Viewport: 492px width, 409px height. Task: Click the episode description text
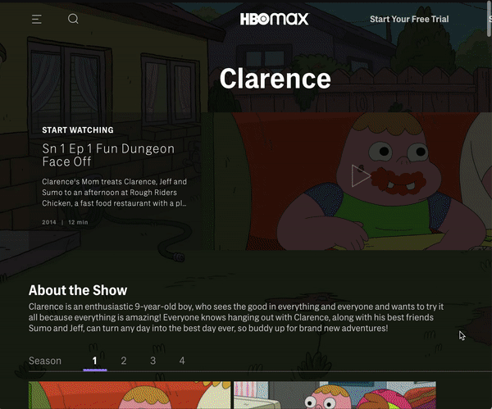114,193
